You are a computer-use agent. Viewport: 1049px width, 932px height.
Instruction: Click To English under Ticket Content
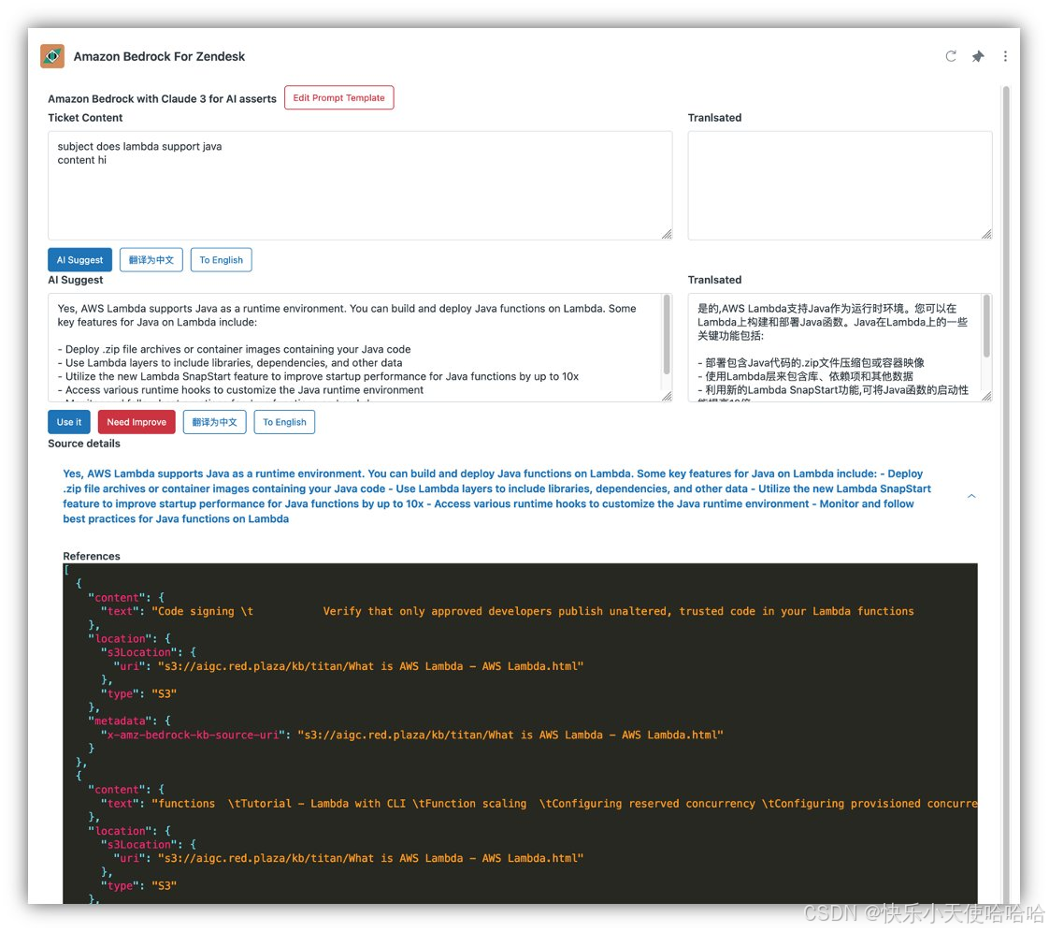click(221, 259)
